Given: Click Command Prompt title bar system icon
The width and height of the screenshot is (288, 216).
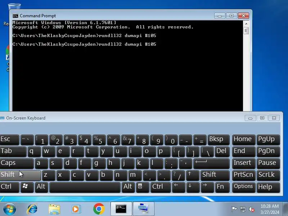Looking at the screenshot, I should click(x=15, y=16).
